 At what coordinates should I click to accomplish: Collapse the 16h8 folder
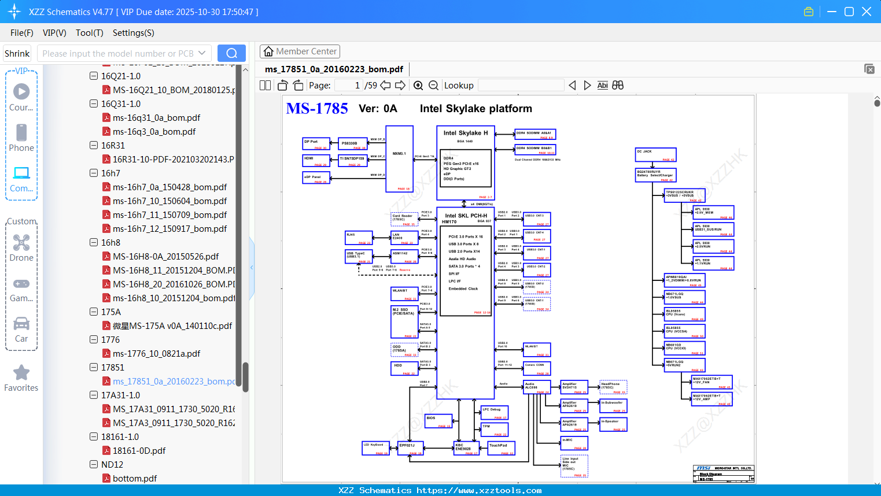point(94,242)
